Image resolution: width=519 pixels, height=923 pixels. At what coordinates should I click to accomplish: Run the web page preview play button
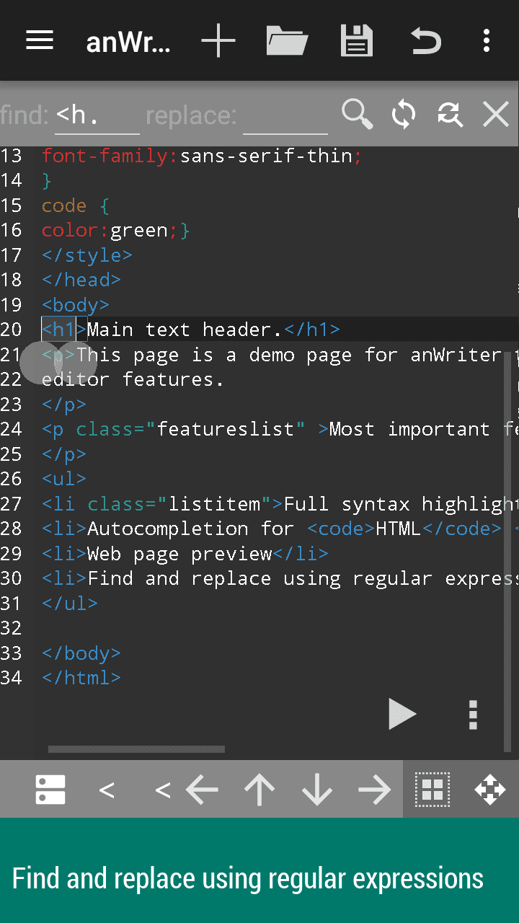tap(402, 714)
